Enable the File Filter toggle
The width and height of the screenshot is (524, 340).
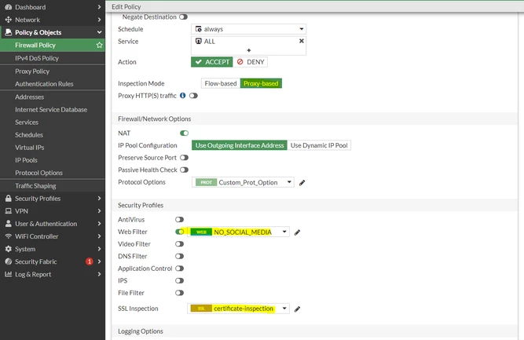click(x=179, y=293)
